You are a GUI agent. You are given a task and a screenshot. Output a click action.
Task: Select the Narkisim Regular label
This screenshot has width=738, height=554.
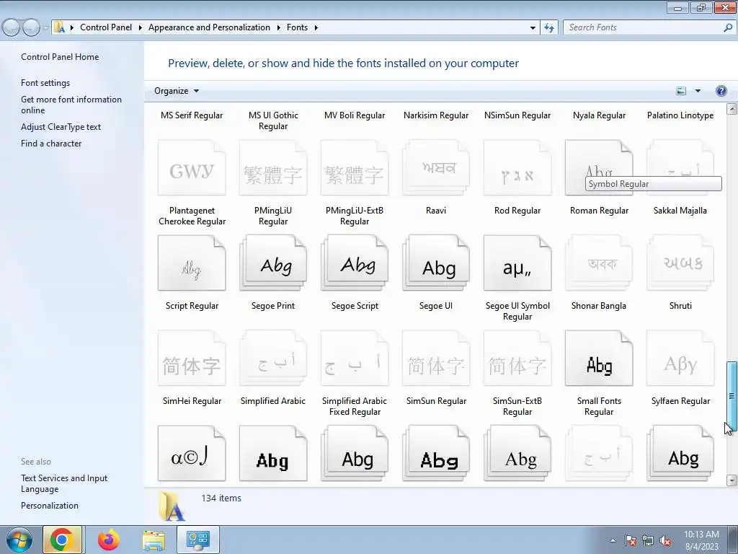436,115
